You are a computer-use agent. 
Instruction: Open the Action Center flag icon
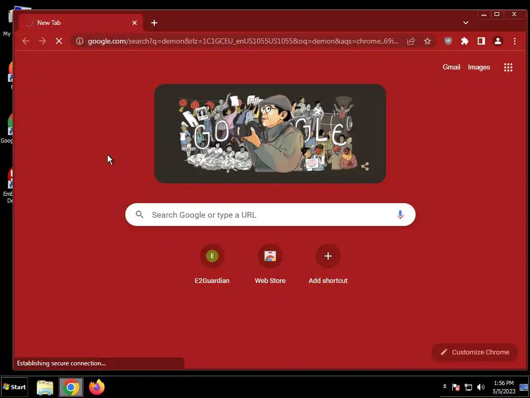[456, 387]
